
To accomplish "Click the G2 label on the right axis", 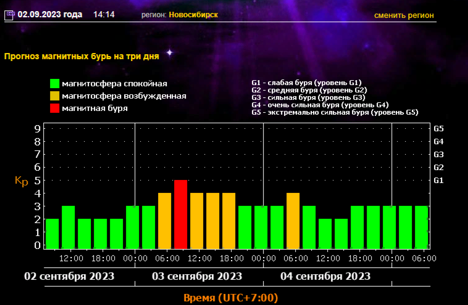I will (x=438, y=168).
